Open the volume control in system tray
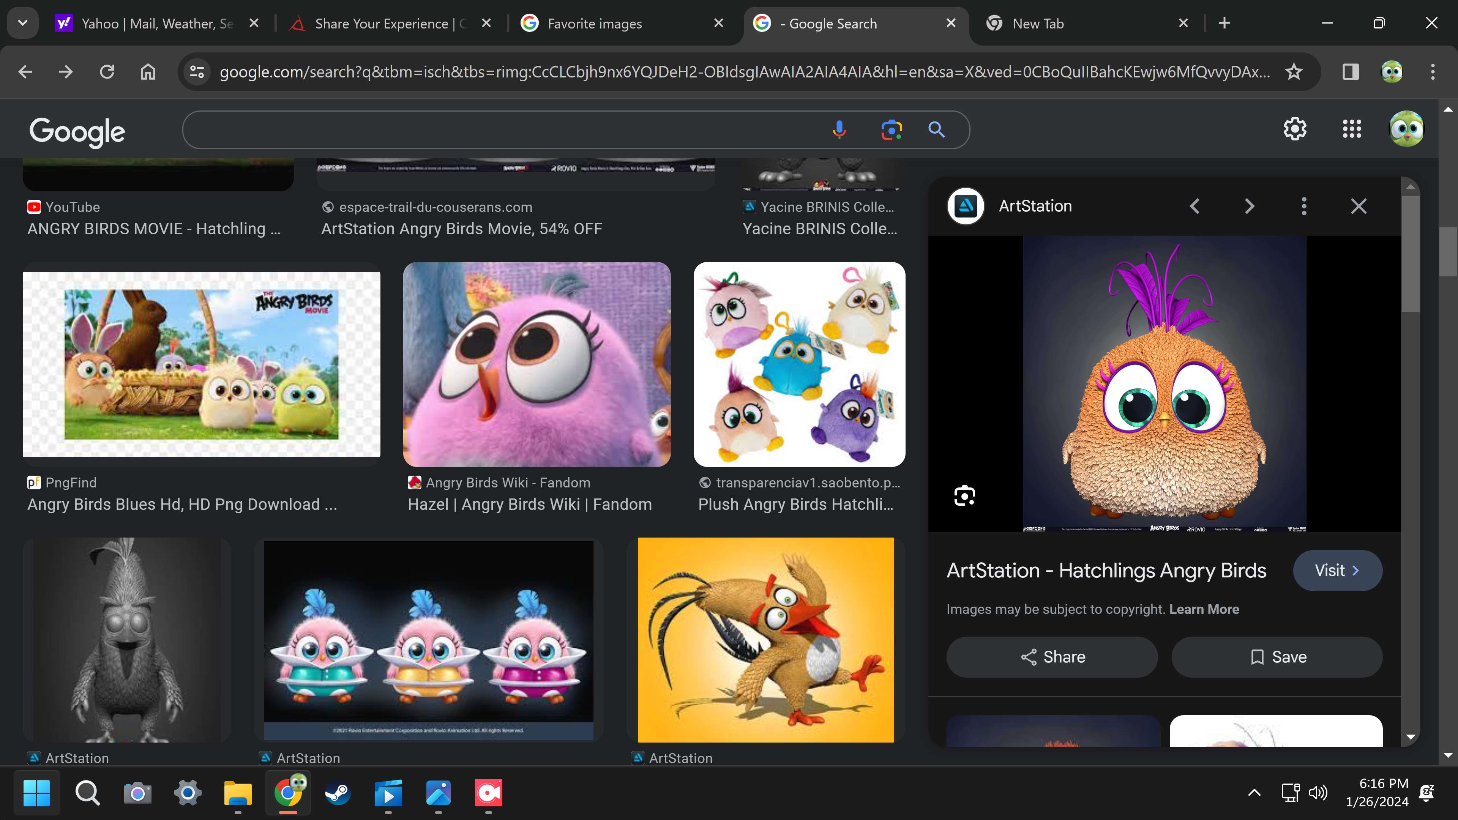Screen dimensions: 1458x820 click(x=1318, y=792)
